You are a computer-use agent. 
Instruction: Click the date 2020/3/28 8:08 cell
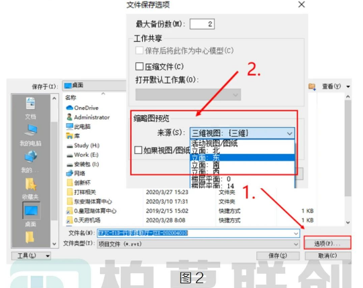tap(166, 220)
